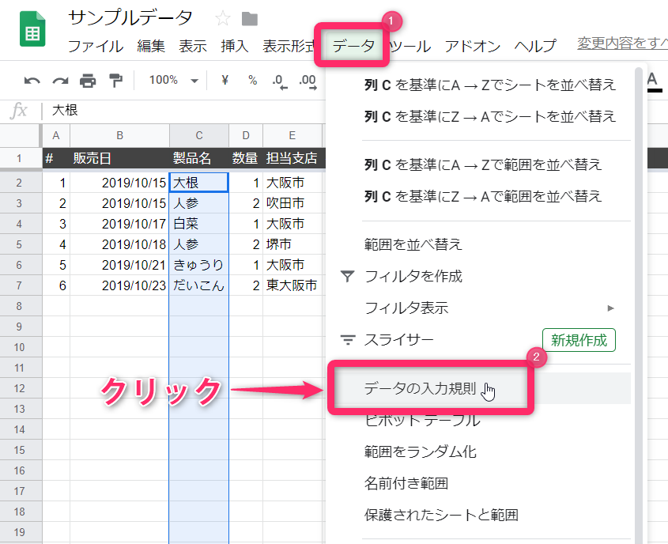
Task: Open the 表示 menu
Action: tap(193, 46)
